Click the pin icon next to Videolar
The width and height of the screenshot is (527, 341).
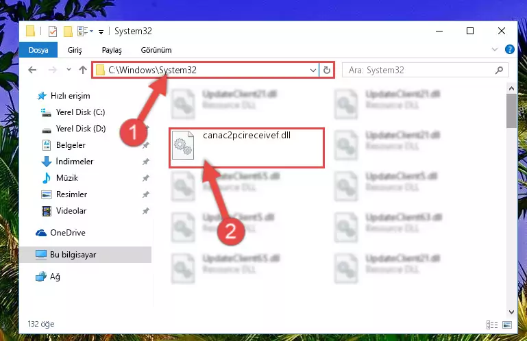coord(145,211)
